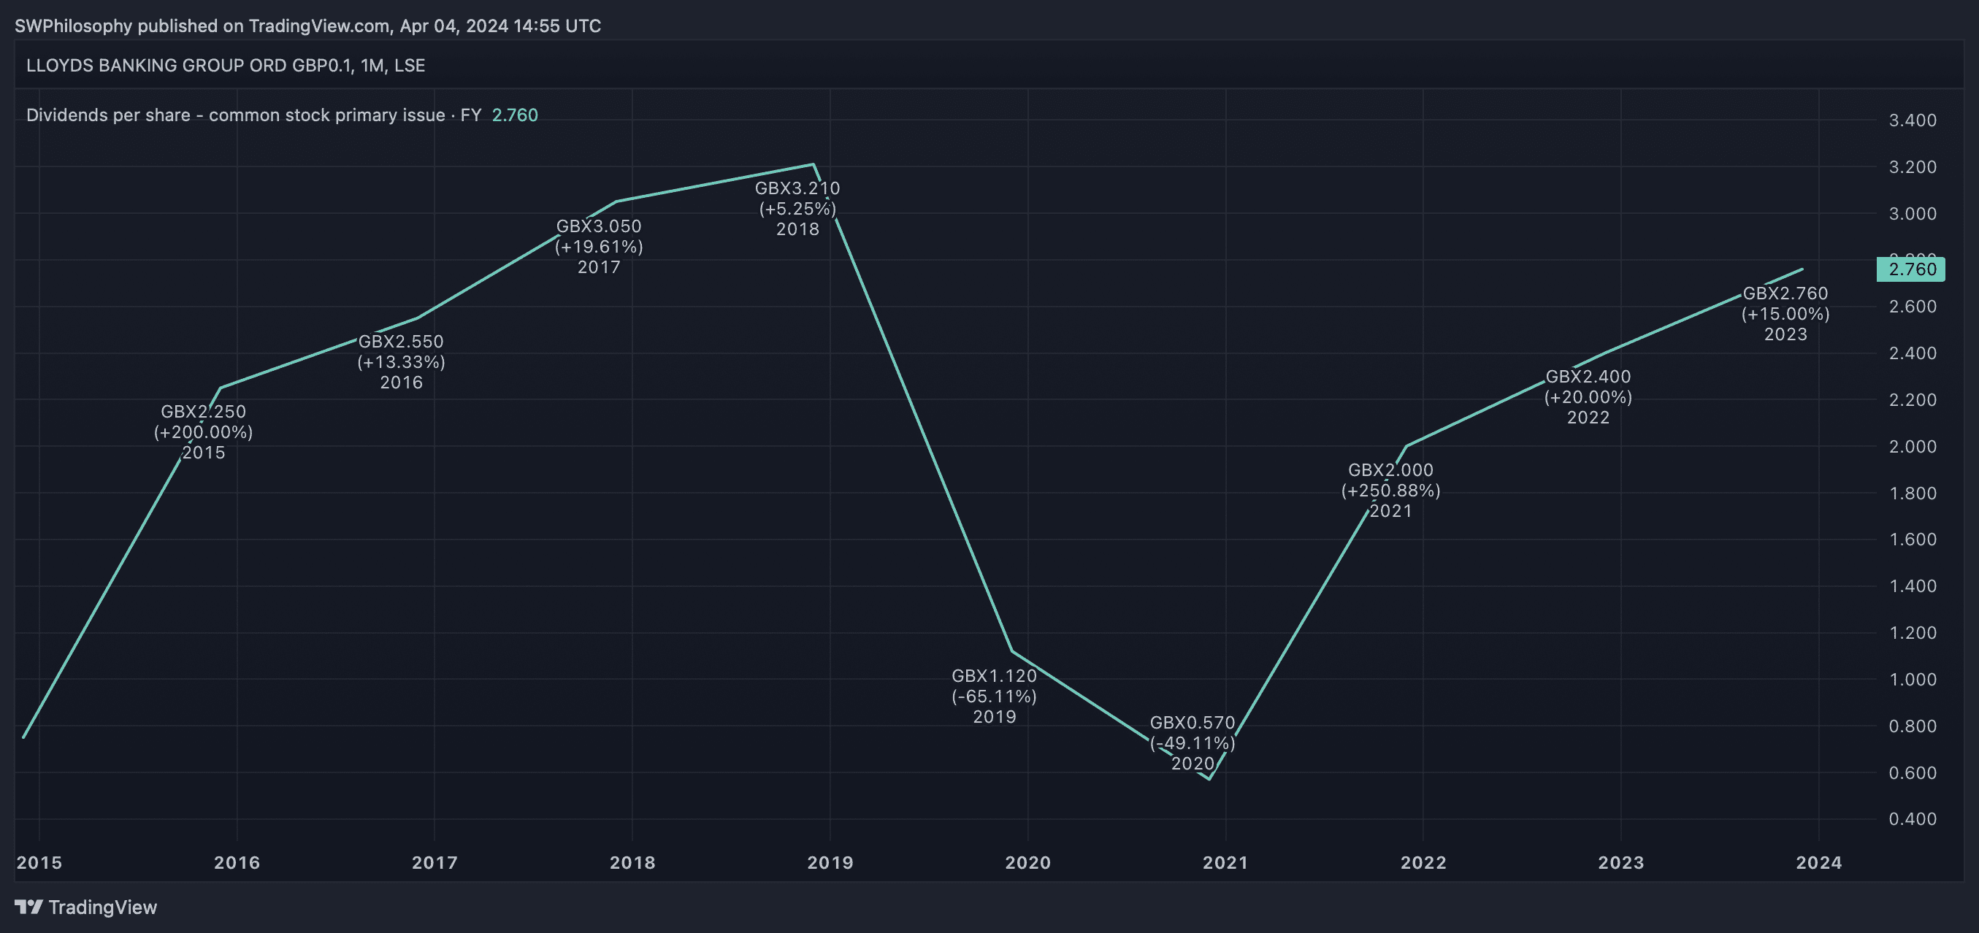This screenshot has height=933, width=1979.
Task: Click the 1.600 price scale value
Action: tap(1913, 539)
